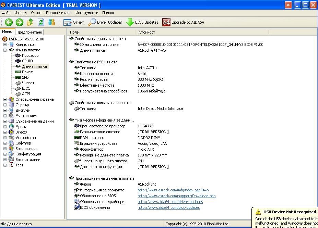Expand the DirectX tree node
The width and height of the screenshot is (318, 228).
tap(5, 132)
